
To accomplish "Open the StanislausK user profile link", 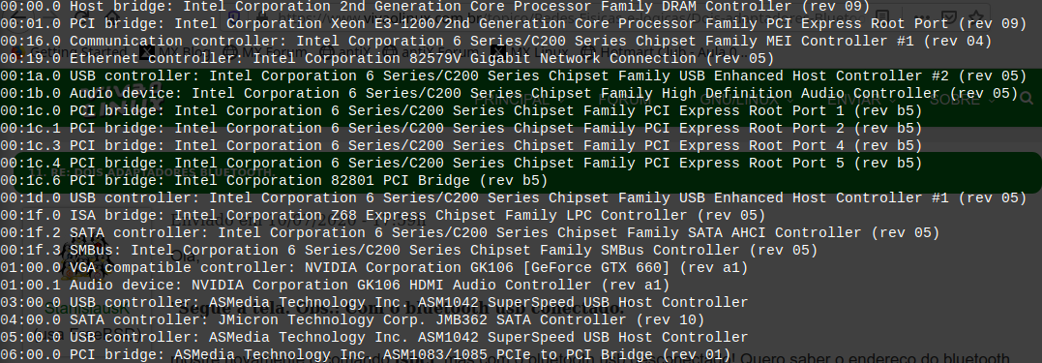I will coord(87,309).
